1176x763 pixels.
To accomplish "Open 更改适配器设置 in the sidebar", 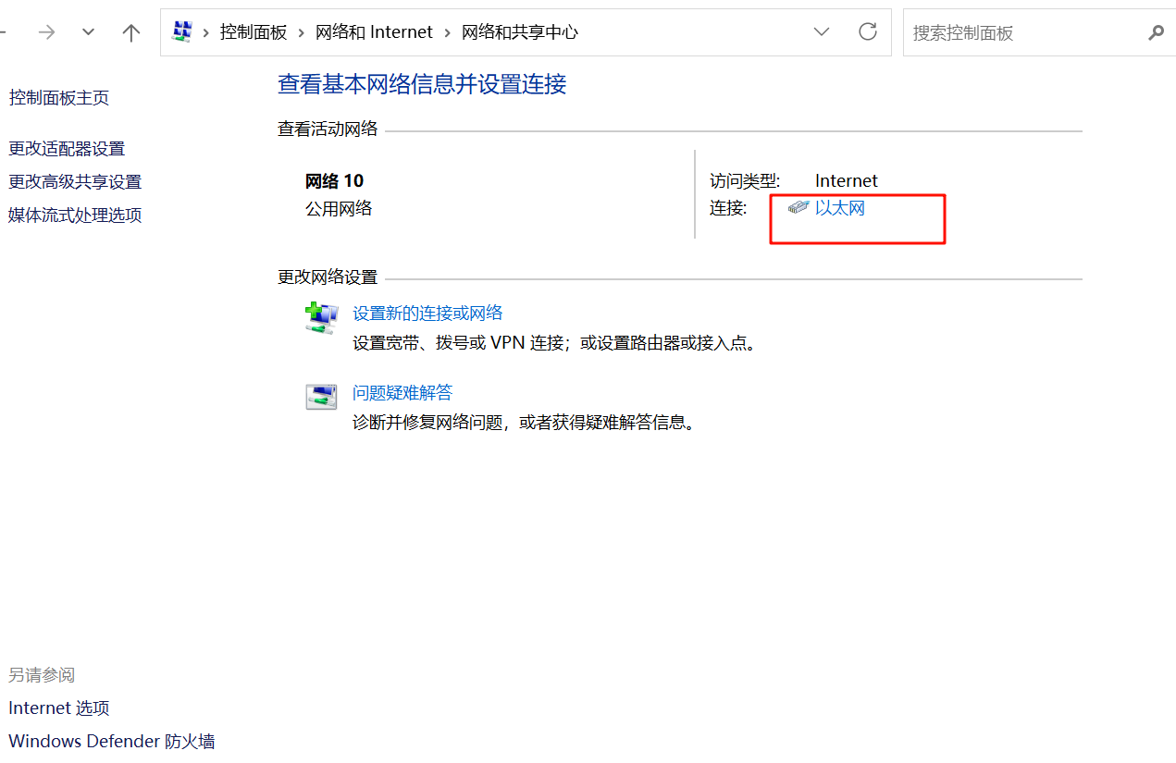I will click(66, 148).
